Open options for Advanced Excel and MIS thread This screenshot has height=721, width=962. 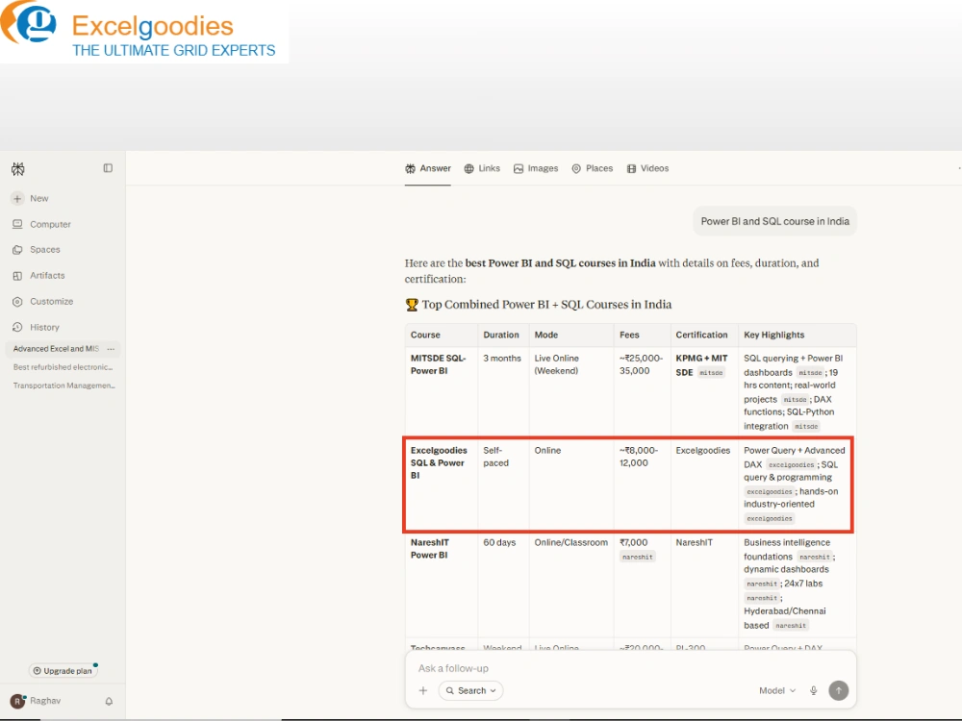click(111, 349)
